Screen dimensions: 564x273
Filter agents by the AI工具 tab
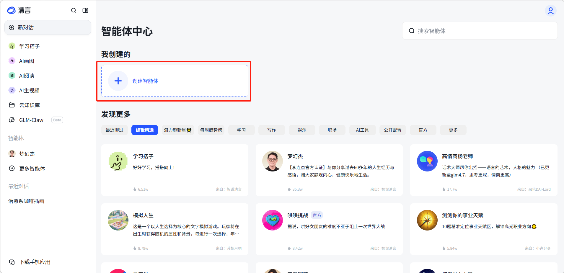(x=362, y=130)
